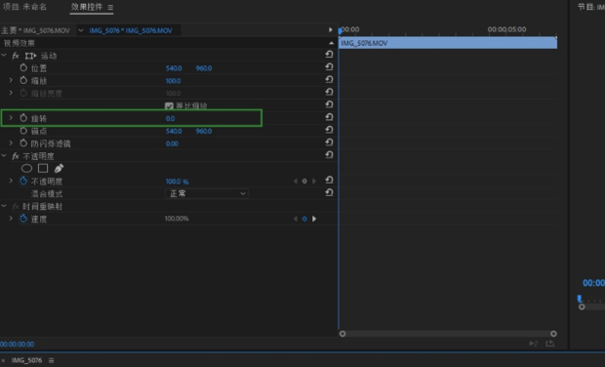Toggle animation stopwatch for 防闪烁滤镜
The image size is (605, 367).
pos(23,143)
